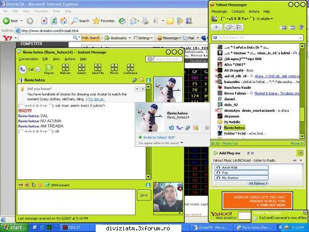Select DJ No0dle in the contact list
The image size is (309, 232).
click(x=232, y=122)
